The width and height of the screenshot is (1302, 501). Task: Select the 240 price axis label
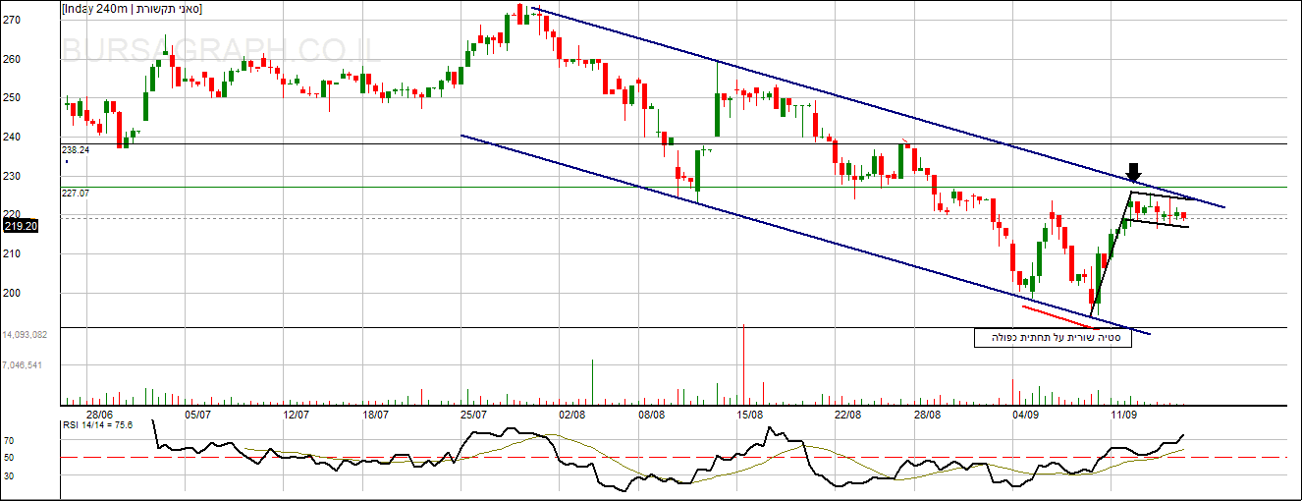tap(11, 137)
